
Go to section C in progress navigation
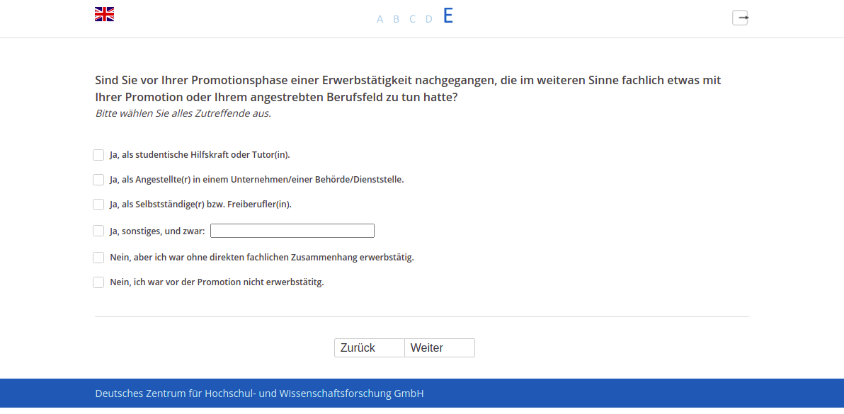coord(412,19)
